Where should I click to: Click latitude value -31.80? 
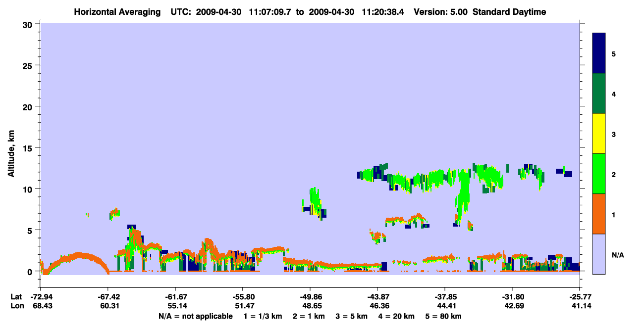pos(512,297)
